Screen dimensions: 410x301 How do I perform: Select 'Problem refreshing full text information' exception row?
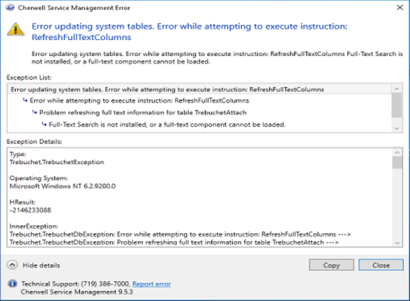143,113
